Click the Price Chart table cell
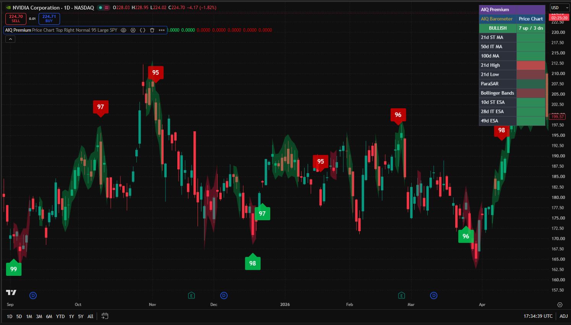Viewport: 571px width, 325px height. click(531, 19)
